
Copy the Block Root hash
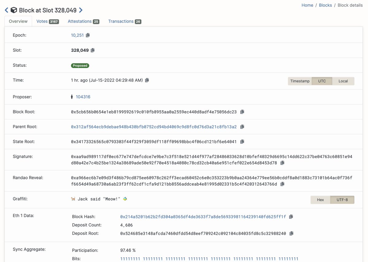click(x=242, y=112)
